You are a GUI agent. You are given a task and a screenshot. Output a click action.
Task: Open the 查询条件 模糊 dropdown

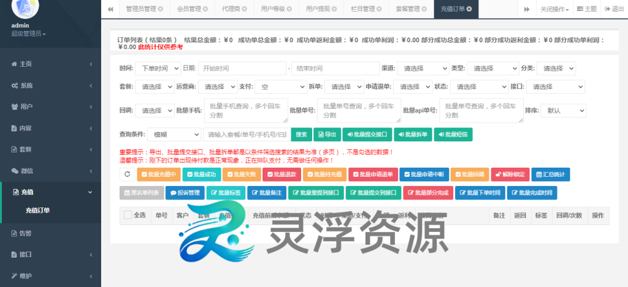point(174,135)
